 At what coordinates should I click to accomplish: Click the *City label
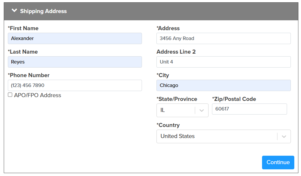(163, 75)
